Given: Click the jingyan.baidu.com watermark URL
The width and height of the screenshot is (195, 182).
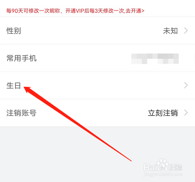Looking at the screenshot, I should click(x=163, y=174).
